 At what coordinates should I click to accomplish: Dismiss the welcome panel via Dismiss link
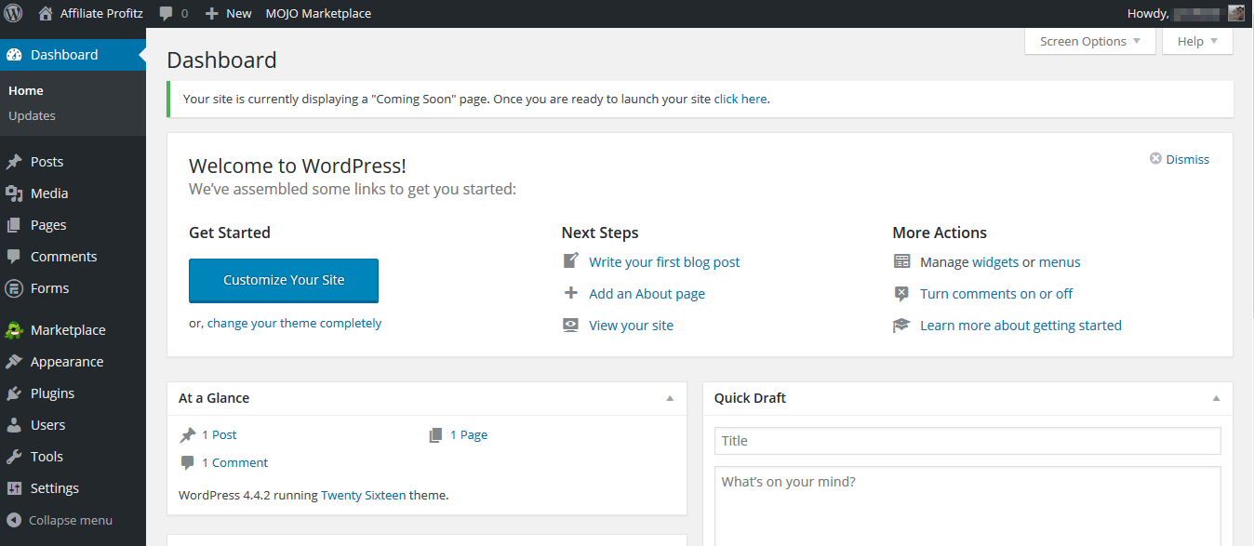[1187, 159]
